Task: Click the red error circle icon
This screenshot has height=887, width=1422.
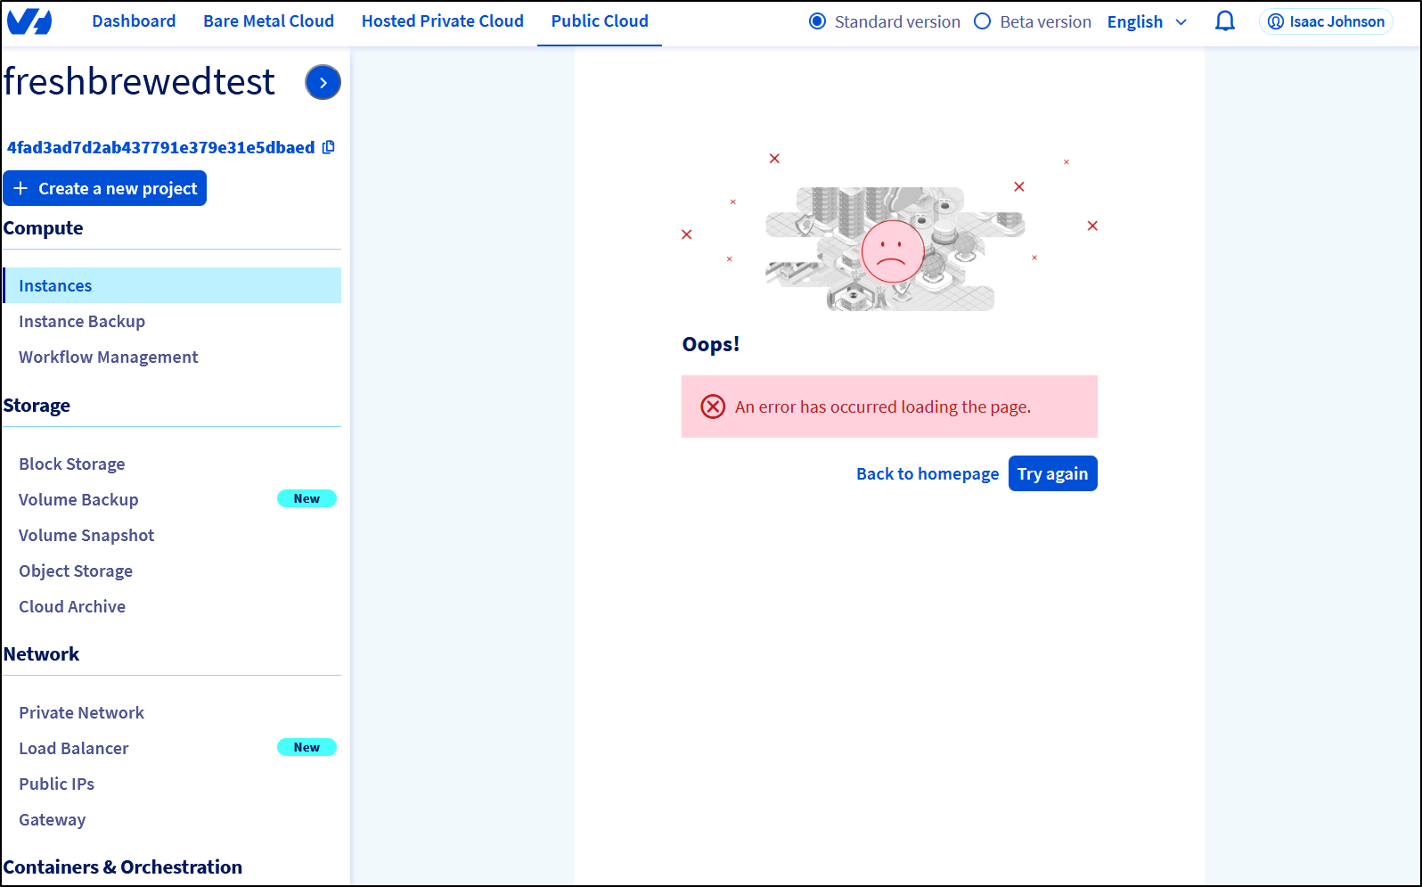Action: [713, 407]
